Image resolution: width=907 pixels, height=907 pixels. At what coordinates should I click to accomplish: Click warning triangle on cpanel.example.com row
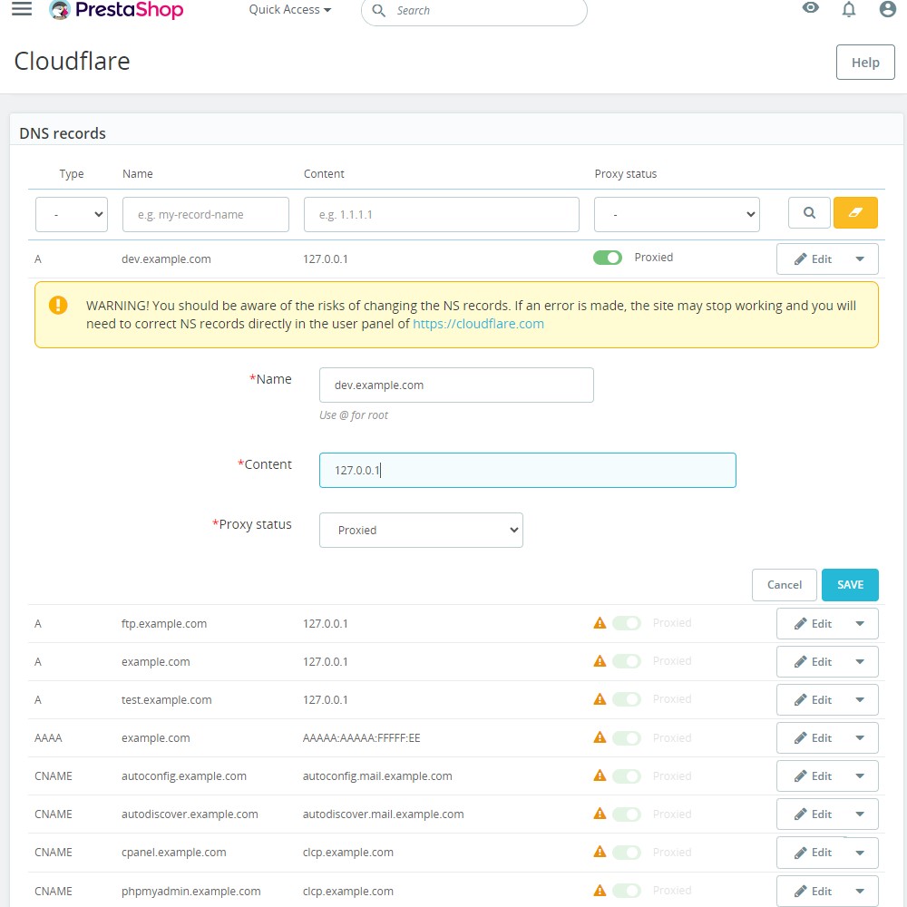click(x=600, y=852)
